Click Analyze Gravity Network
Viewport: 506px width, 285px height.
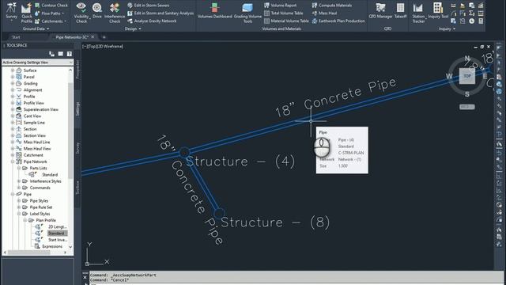(152, 21)
